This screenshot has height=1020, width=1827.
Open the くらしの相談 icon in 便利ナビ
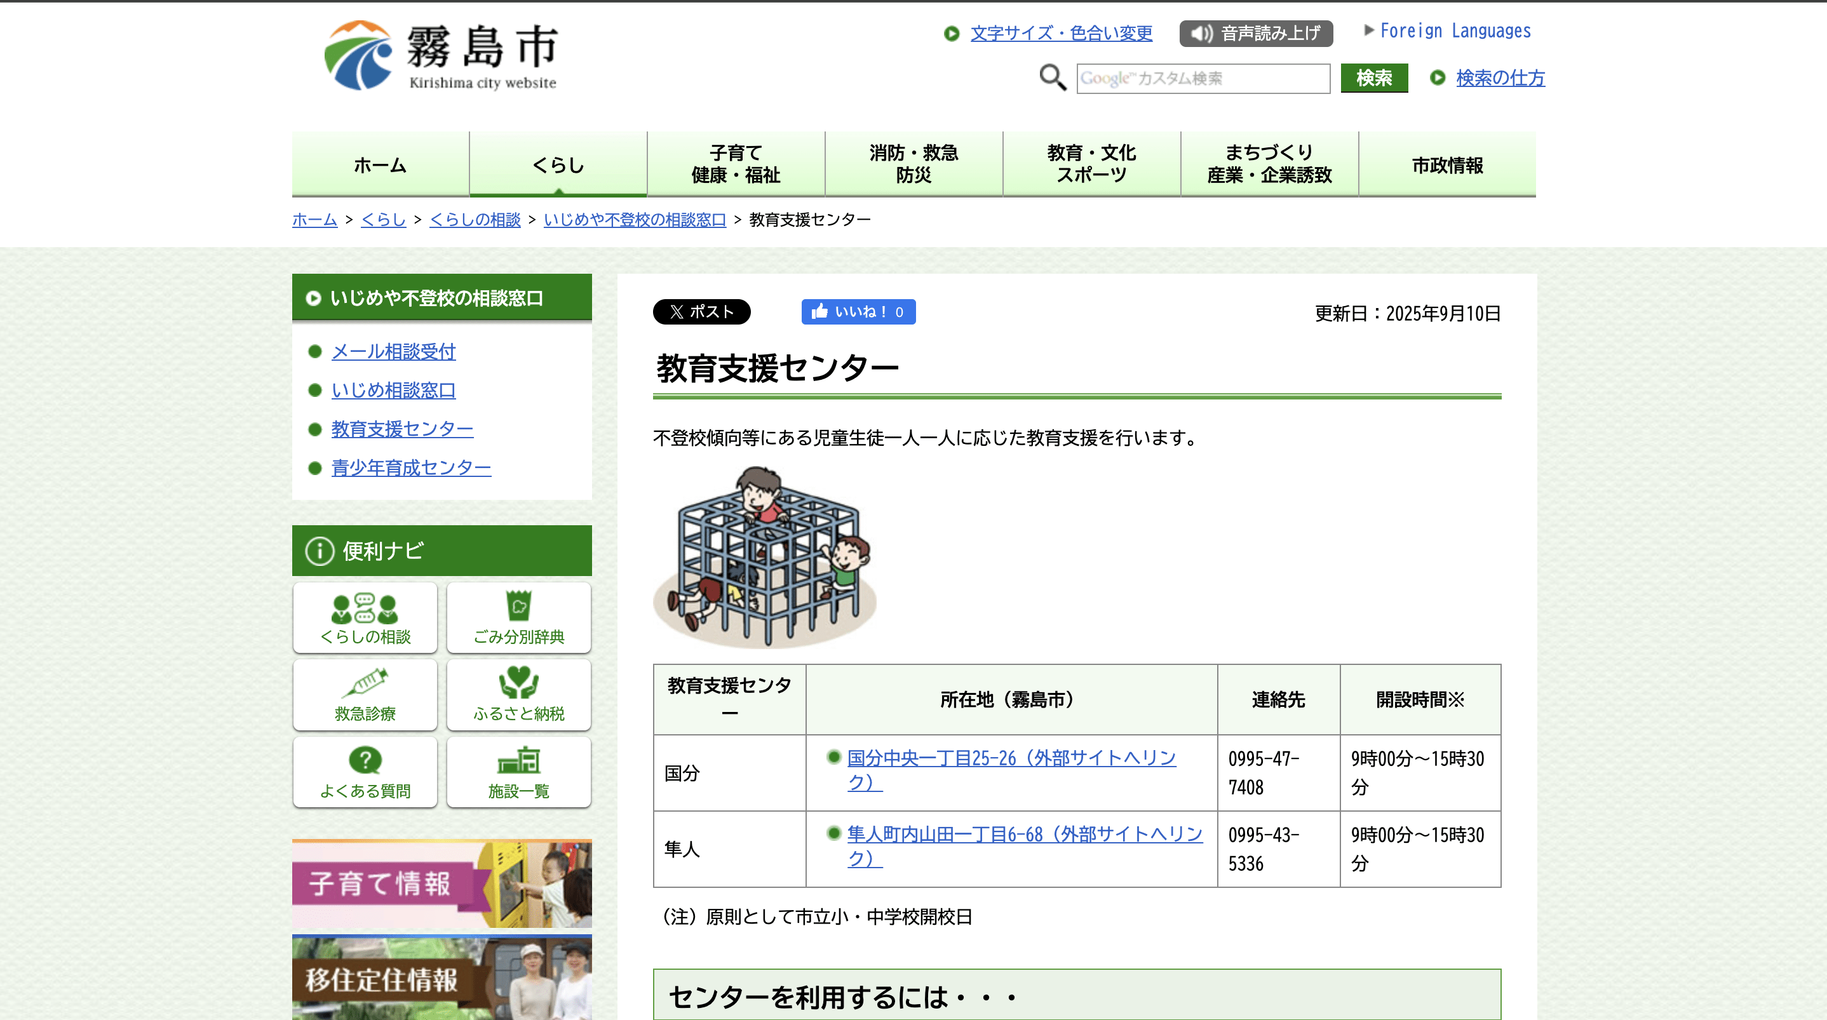tap(365, 617)
